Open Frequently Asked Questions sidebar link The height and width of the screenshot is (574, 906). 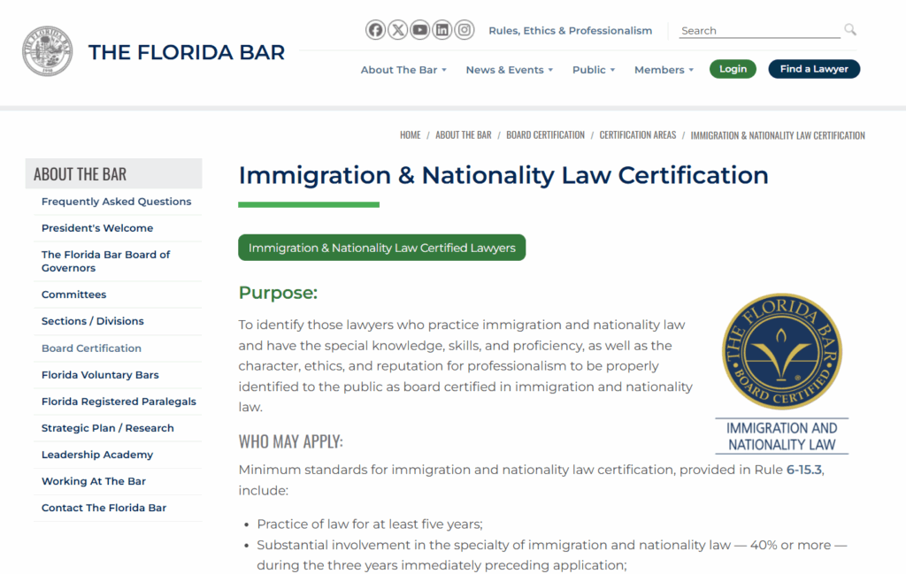click(x=116, y=202)
